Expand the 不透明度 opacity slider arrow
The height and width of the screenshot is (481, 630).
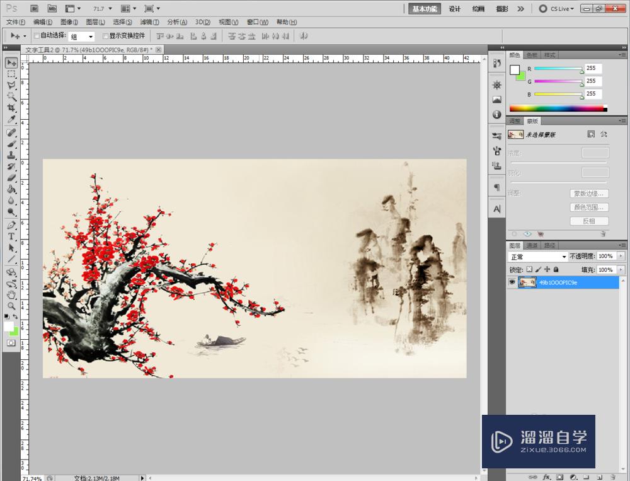click(x=621, y=257)
